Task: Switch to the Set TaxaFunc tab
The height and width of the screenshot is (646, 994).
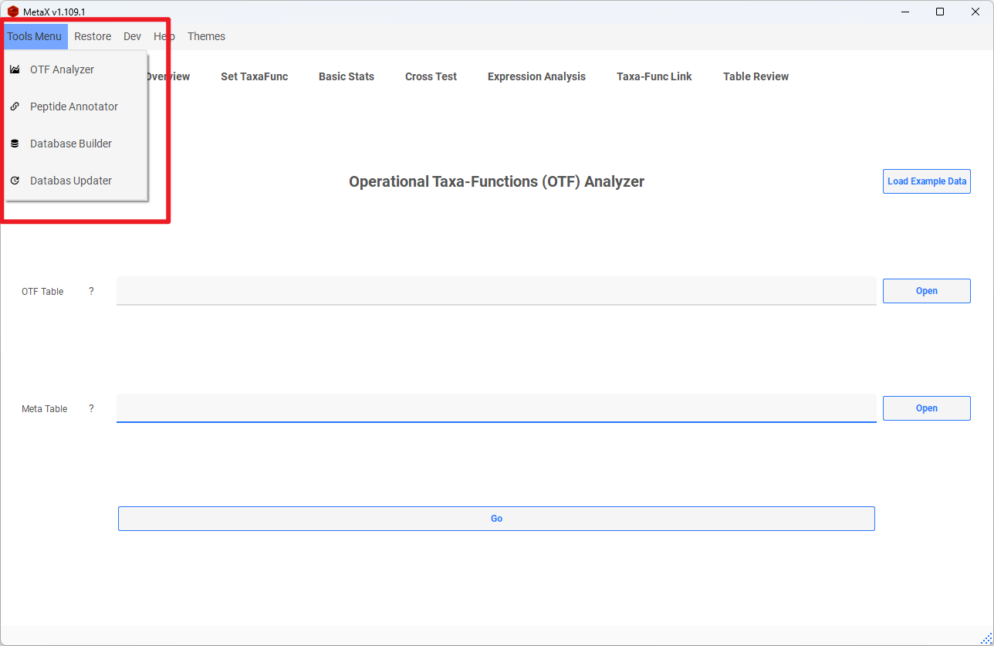Action: tap(255, 76)
